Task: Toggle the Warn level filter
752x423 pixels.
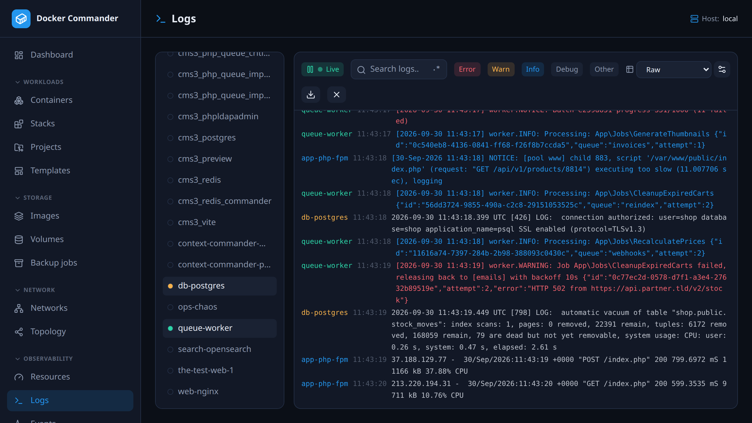Action: (x=501, y=69)
